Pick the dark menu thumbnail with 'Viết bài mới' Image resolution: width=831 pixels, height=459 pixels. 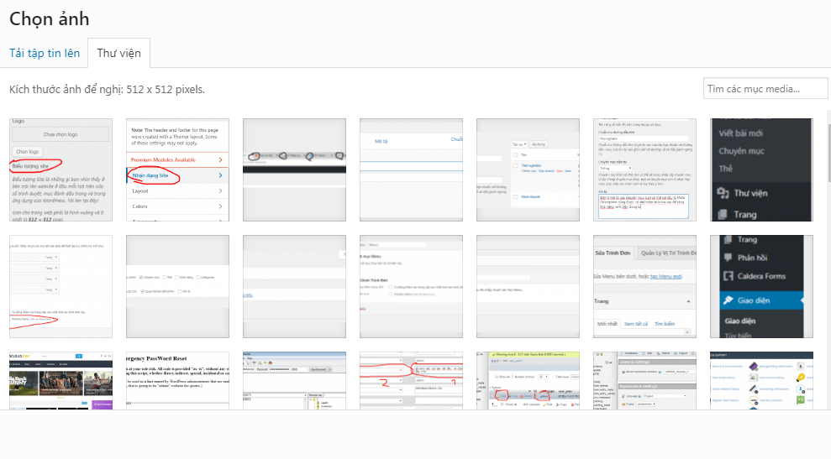pos(761,170)
